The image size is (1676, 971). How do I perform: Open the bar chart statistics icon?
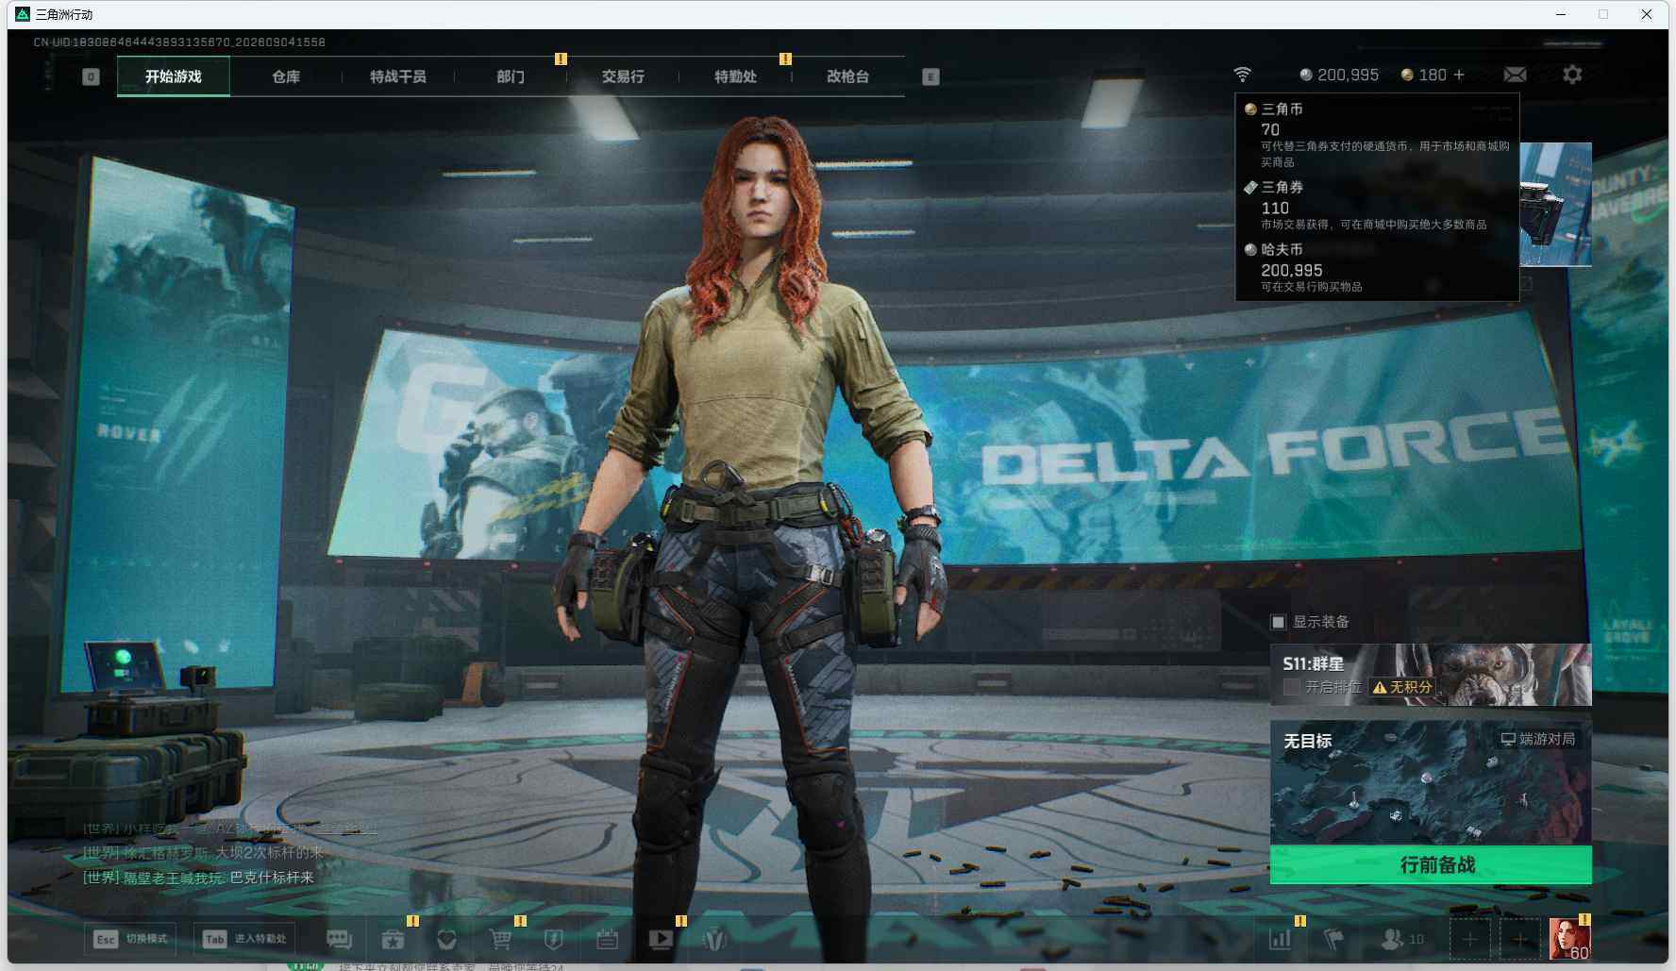click(x=1281, y=939)
